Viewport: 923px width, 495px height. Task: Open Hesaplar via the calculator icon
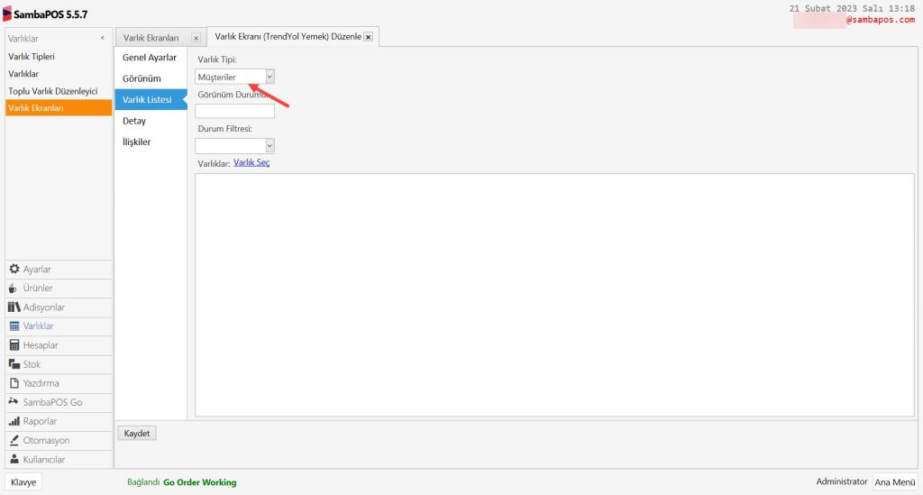14,345
